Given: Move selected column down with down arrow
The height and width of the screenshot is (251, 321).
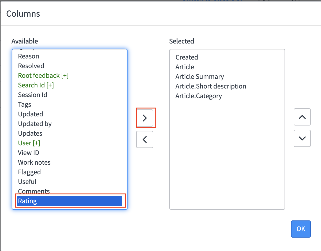Looking at the screenshot, I should point(302,138).
